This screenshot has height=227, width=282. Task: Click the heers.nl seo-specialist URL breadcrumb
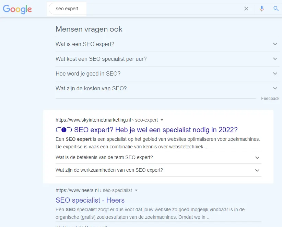94,190
